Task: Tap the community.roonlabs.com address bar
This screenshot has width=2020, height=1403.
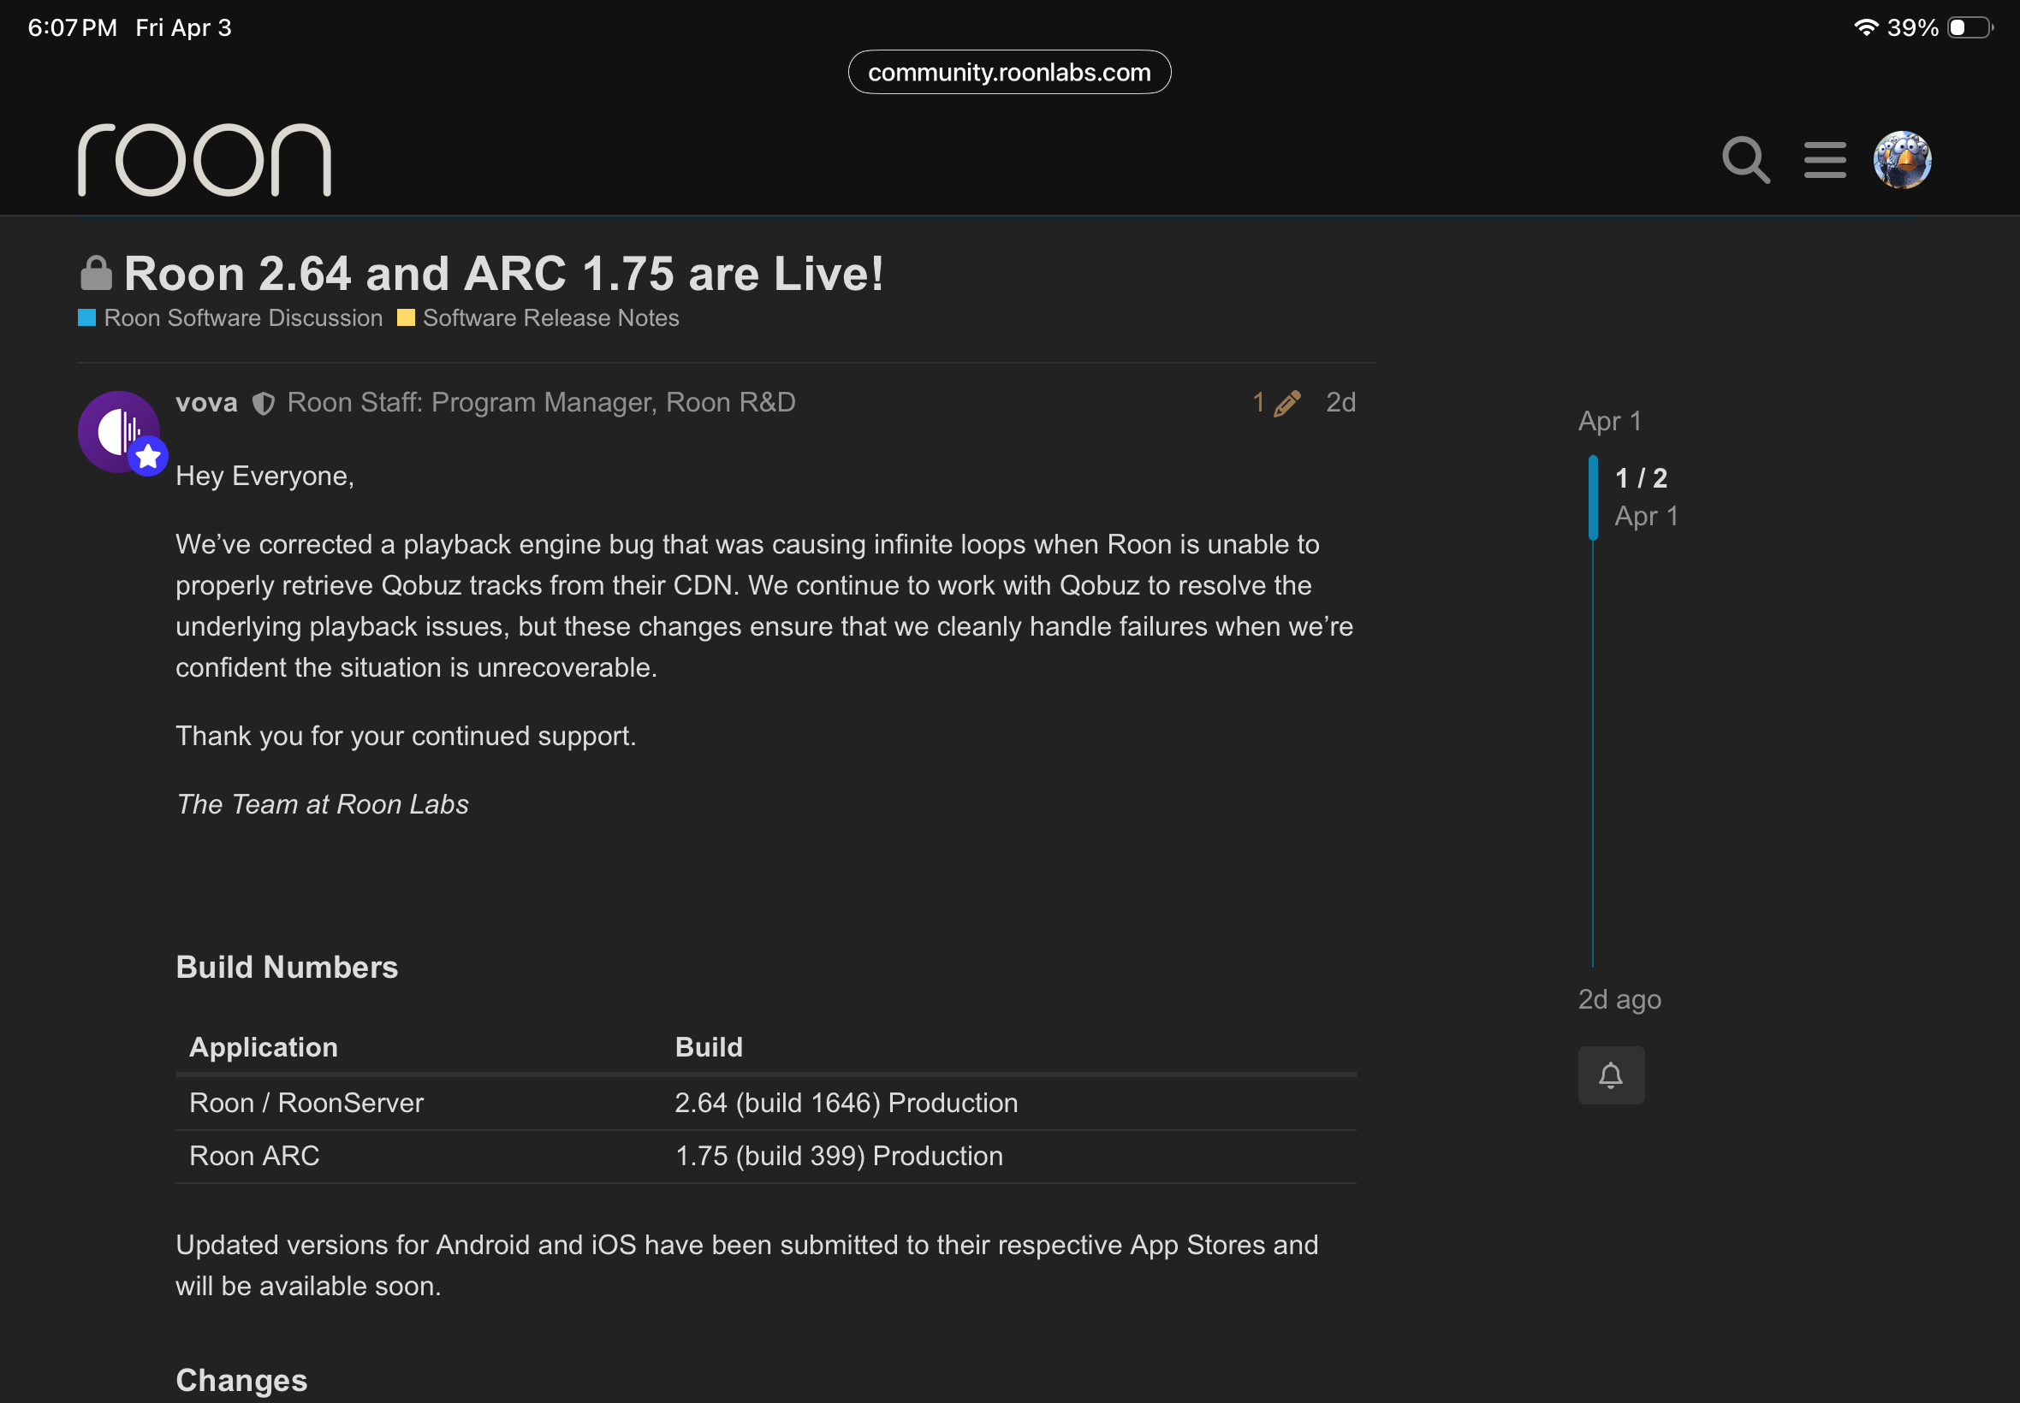Action: (x=1008, y=72)
